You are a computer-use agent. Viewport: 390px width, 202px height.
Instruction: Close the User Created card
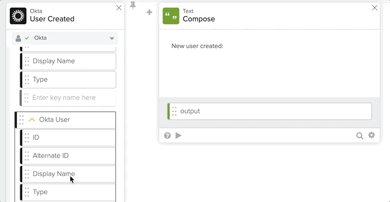(x=119, y=8)
